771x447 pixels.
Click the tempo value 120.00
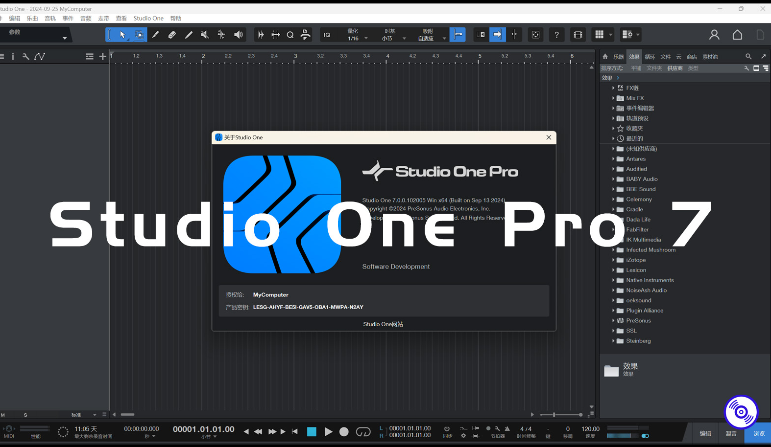590,429
